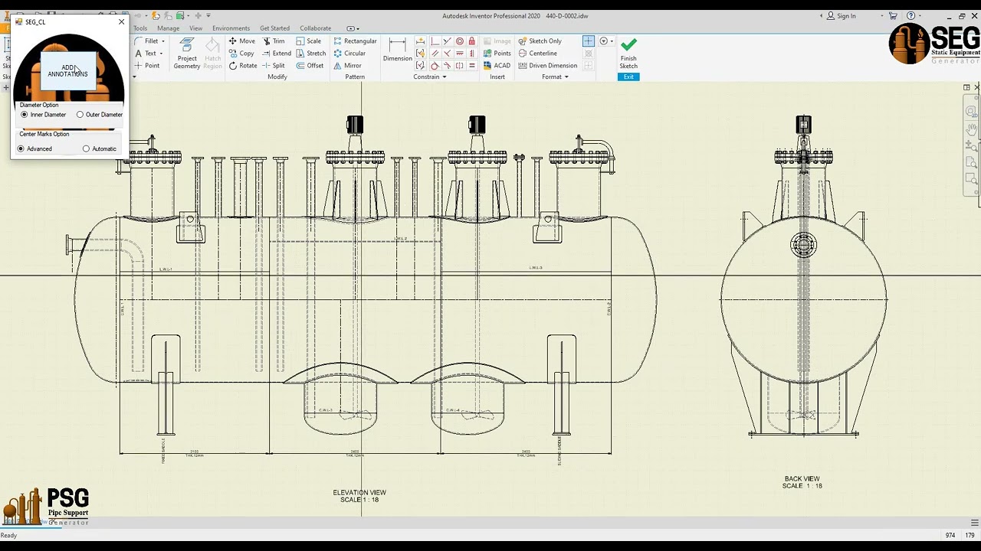Expand the Constrain panel dropdown
The image size is (981, 551).
click(x=444, y=77)
